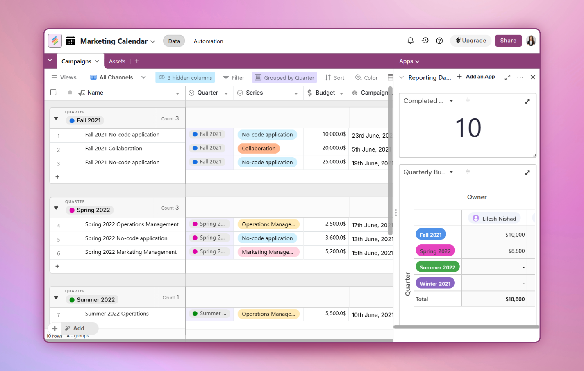This screenshot has width=584, height=371.
Task: Open the Color option in toolbar
Action: 366,78
